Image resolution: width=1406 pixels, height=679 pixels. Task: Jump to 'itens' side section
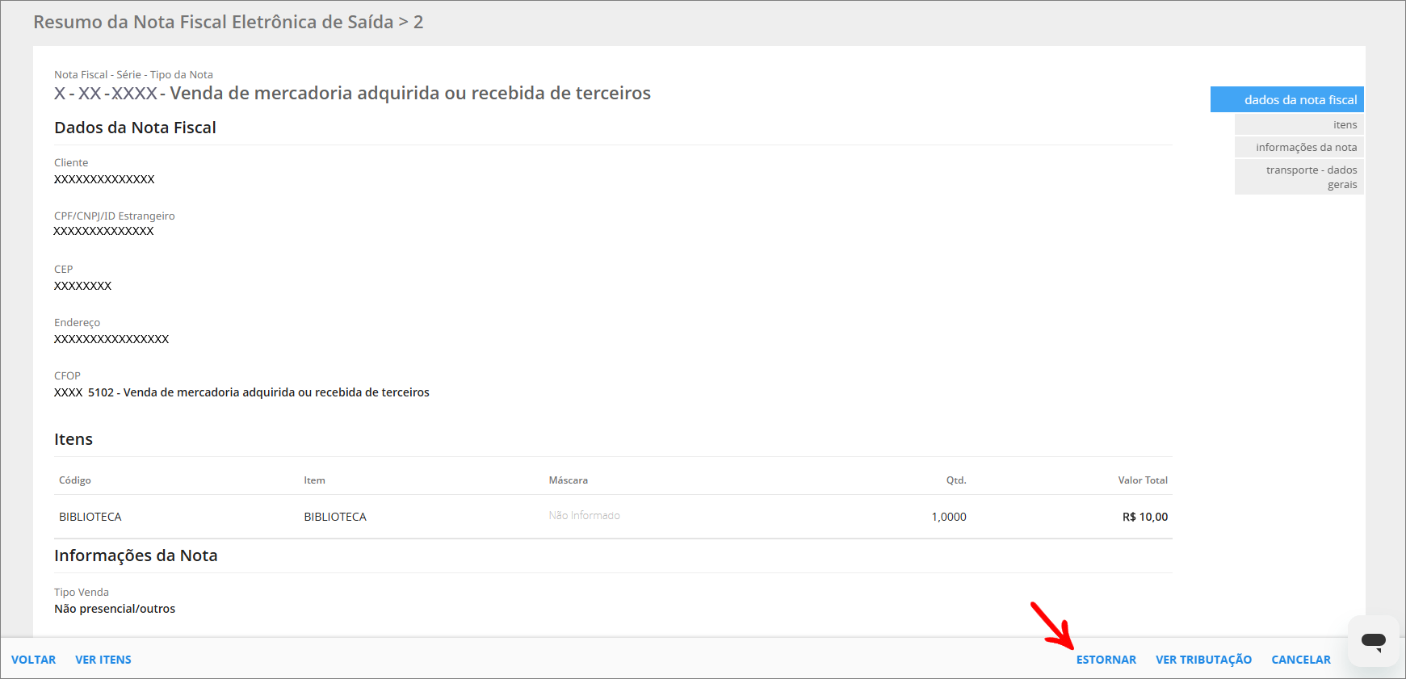click(1299, 124)
